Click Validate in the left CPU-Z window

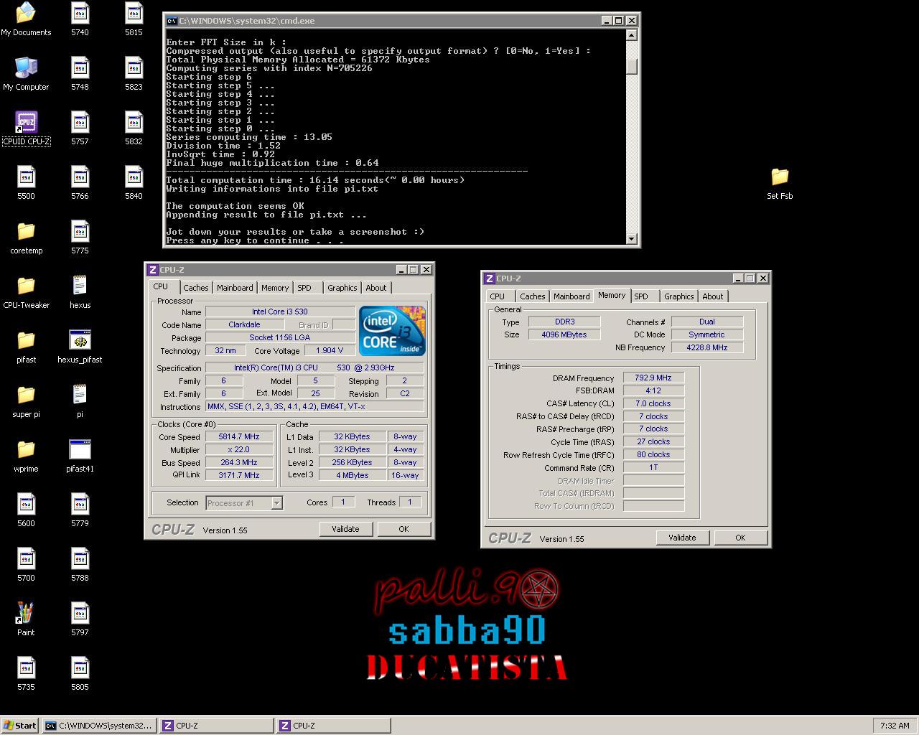pos(345,529)
